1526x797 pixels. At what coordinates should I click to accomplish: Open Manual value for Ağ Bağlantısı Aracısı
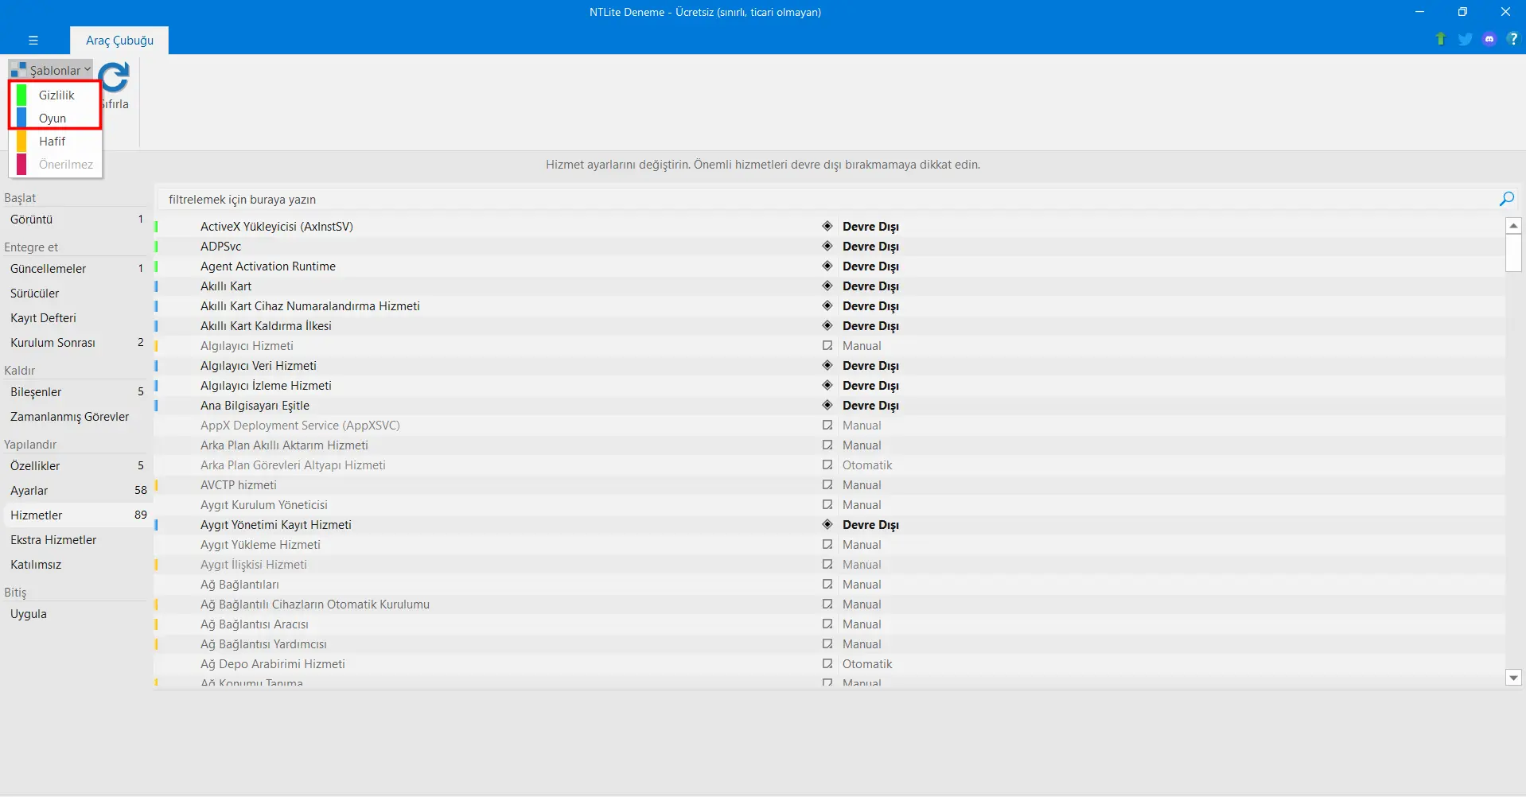pos(862,624)
